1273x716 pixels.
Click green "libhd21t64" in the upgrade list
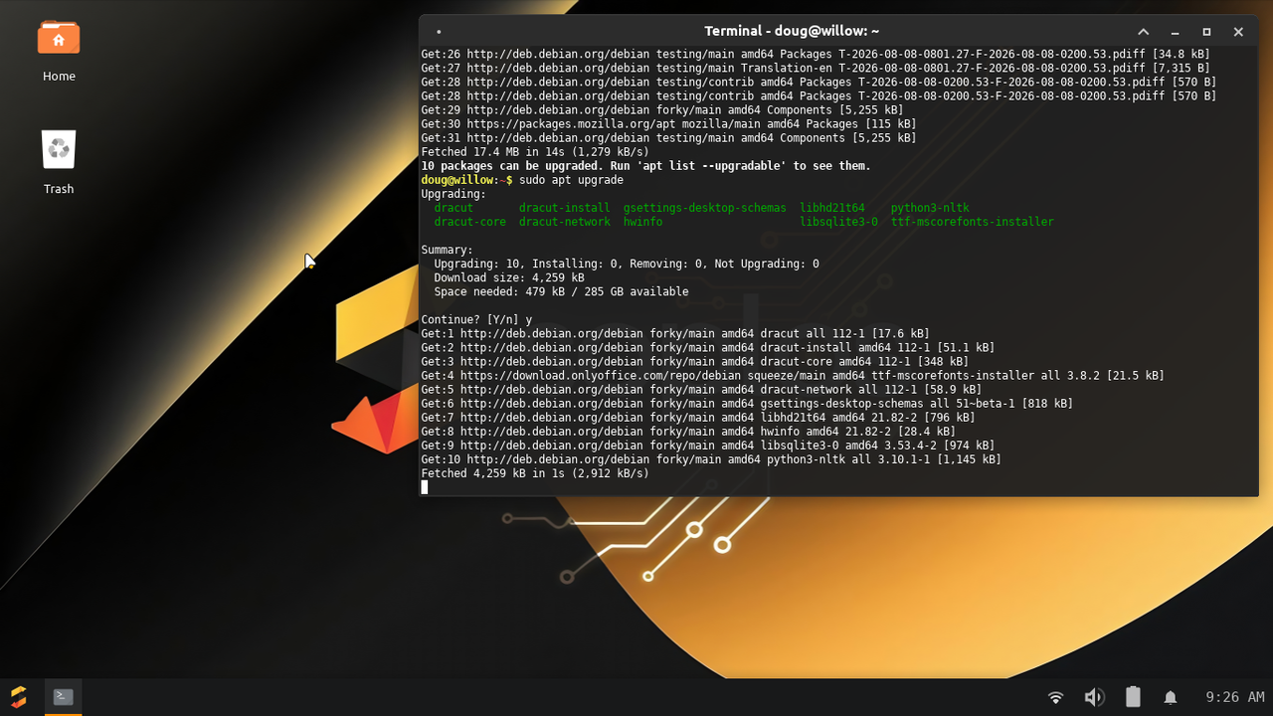coord(832,208)
